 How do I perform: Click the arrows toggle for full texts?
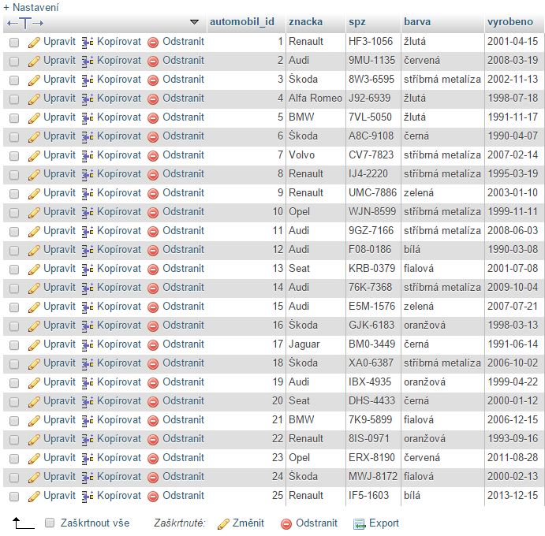point(24,22)
